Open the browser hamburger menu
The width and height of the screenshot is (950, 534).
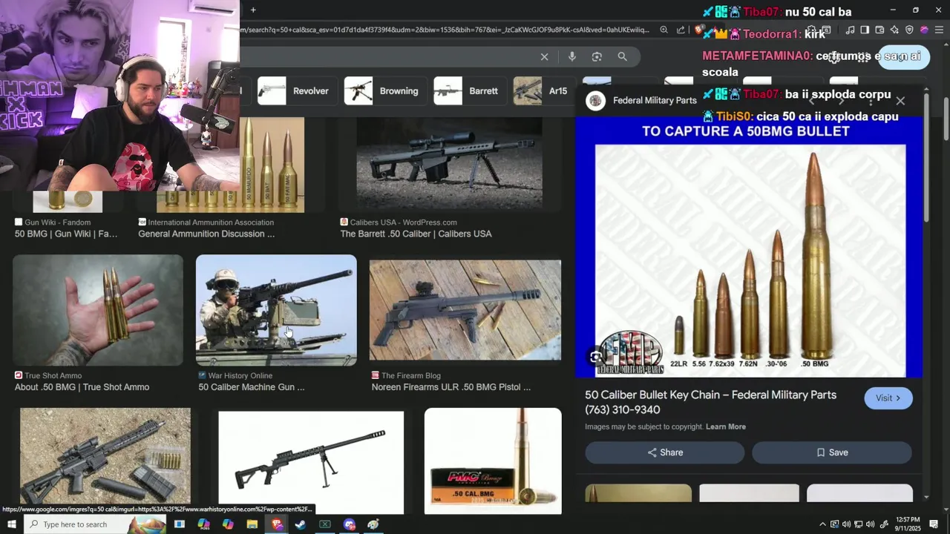point(939,30)
